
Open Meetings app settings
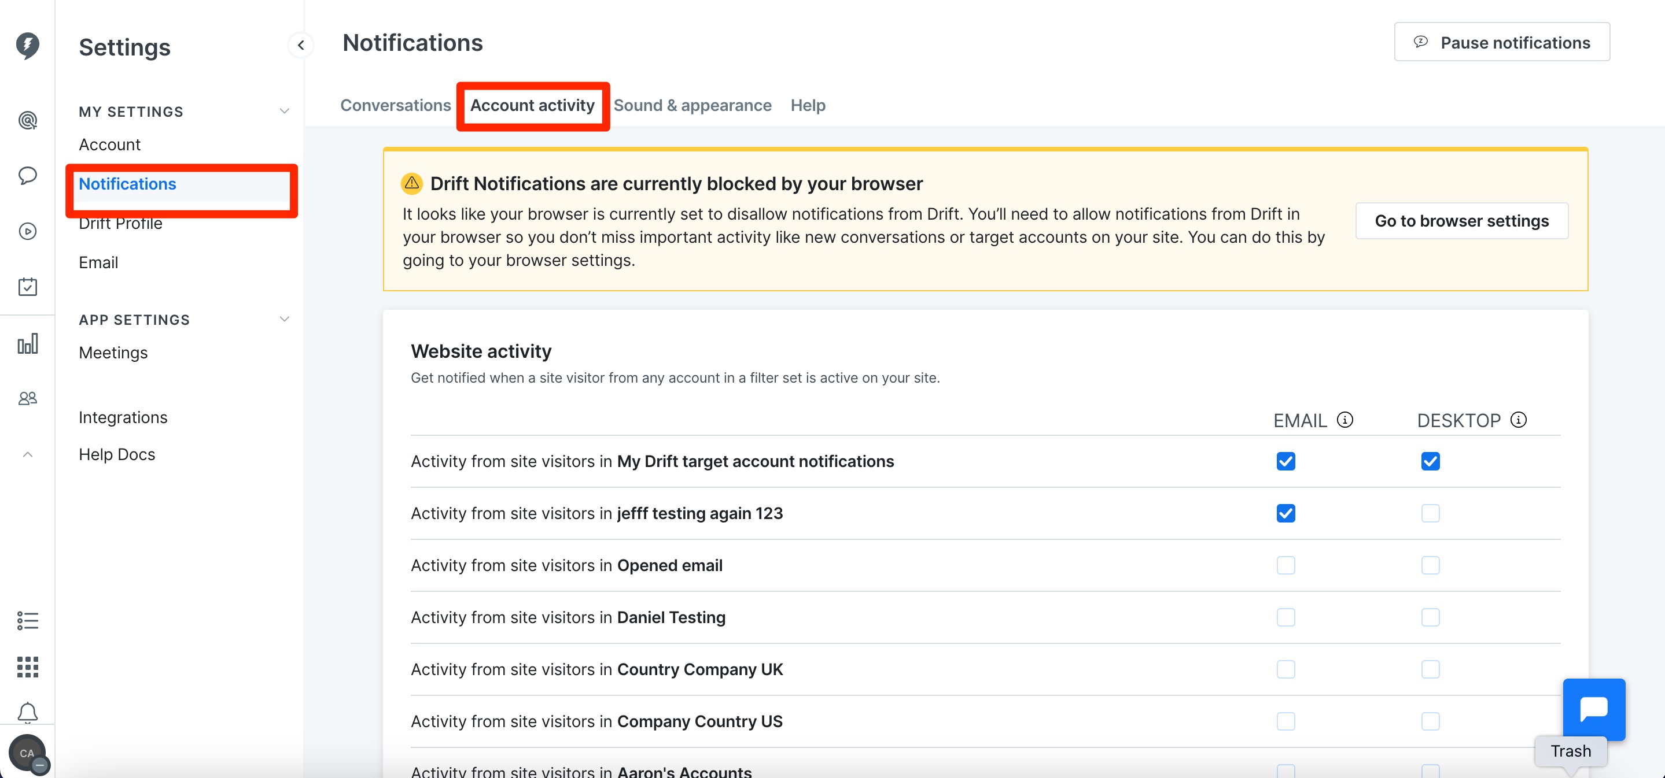pyautogui.click(x=113, y=353)
